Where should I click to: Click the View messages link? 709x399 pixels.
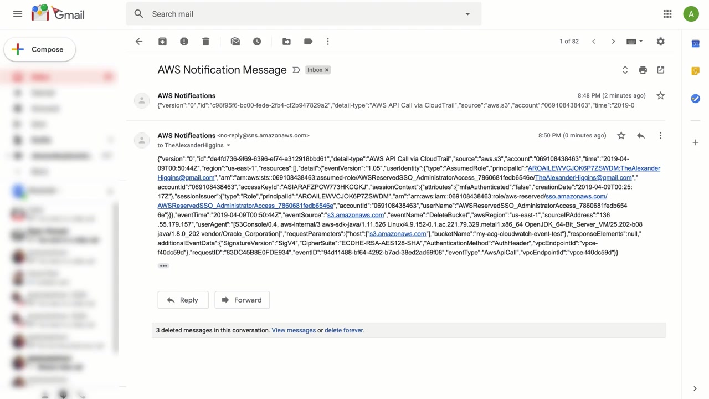(x=294, y=330)
